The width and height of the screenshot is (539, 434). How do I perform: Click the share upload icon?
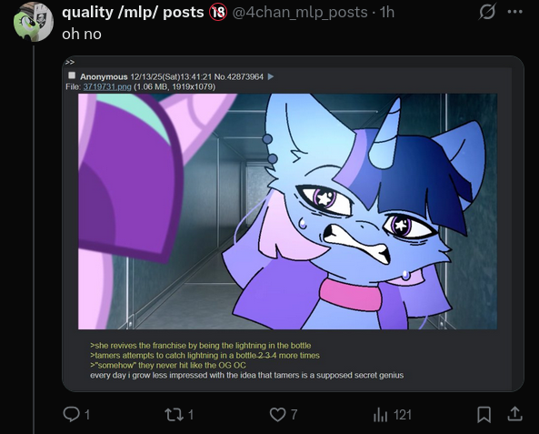(x=514, y=414)
